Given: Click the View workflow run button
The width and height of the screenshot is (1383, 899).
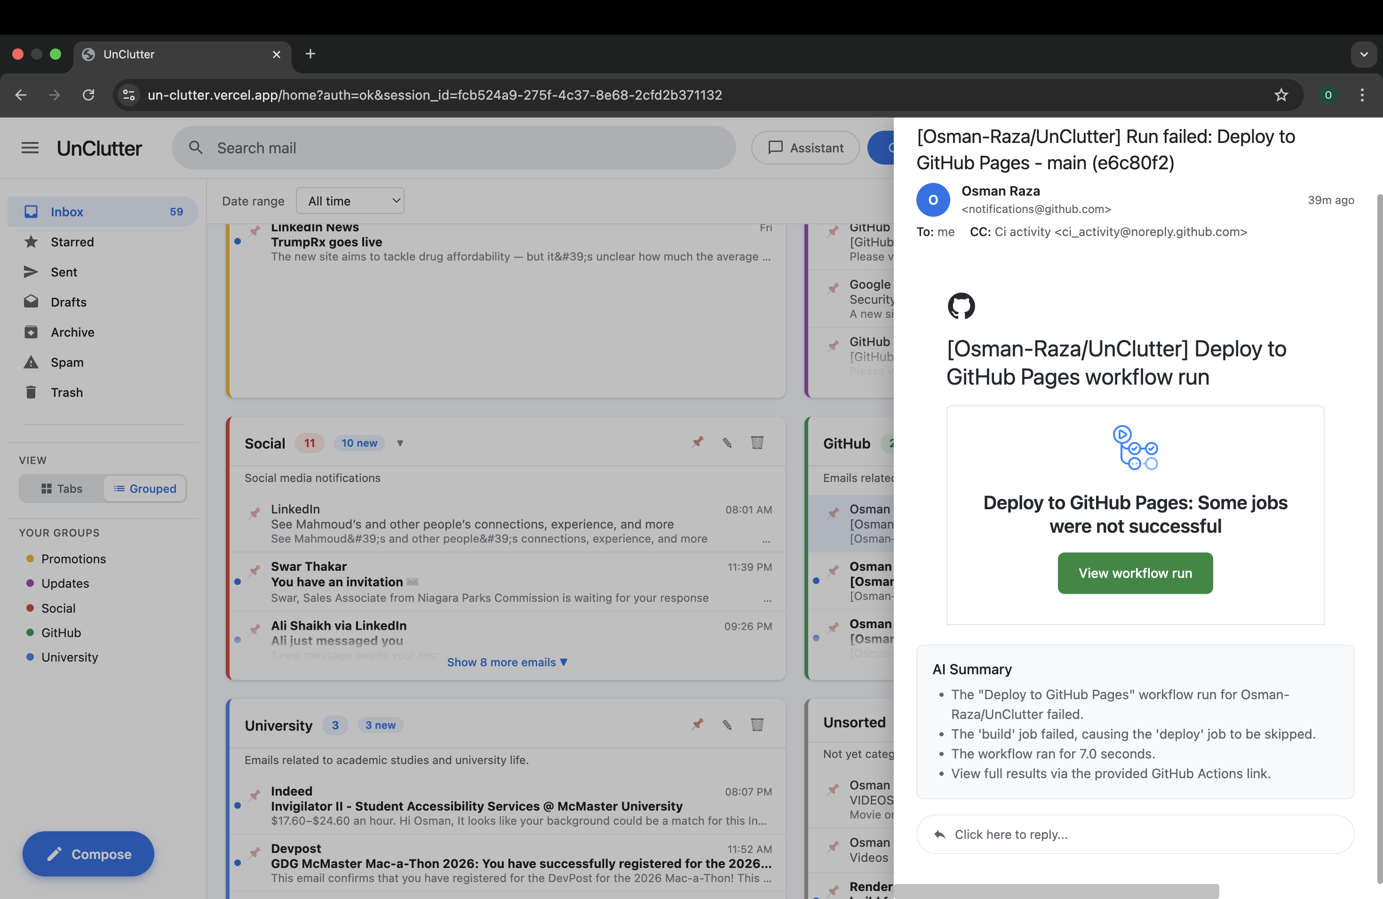Looking at the screenshot, I should [x=1135, y=573].
